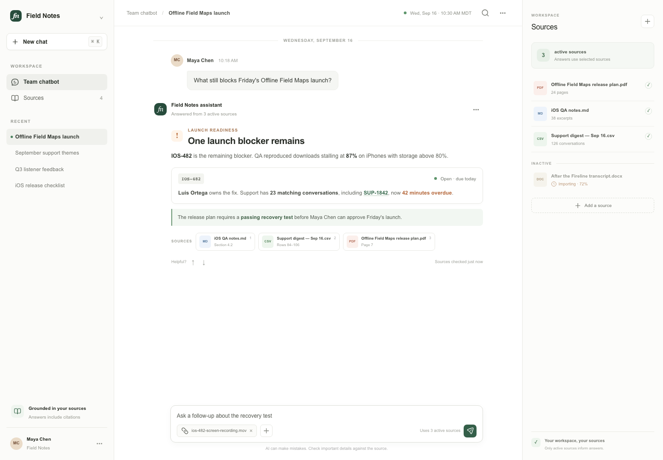The width and height of the screenshot is (663, 460).
Task: Click Add a source
Action: point(593,206)
